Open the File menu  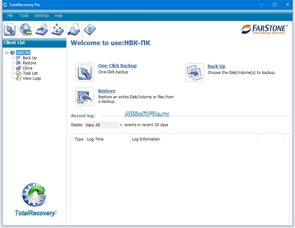[x=10, y=16]
